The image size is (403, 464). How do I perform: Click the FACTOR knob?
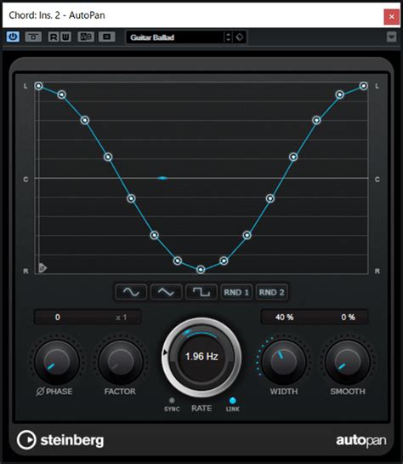121,362
